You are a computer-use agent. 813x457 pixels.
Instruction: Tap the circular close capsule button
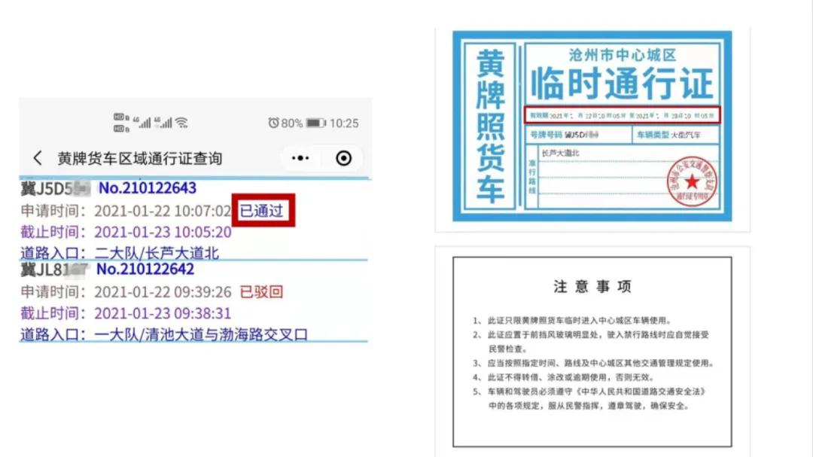(x=344, y=157)
